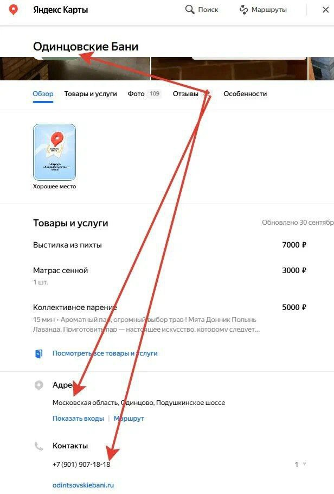
Task: Click the phone handset icon beside Контакты
Action: click(x=38, y=446)
